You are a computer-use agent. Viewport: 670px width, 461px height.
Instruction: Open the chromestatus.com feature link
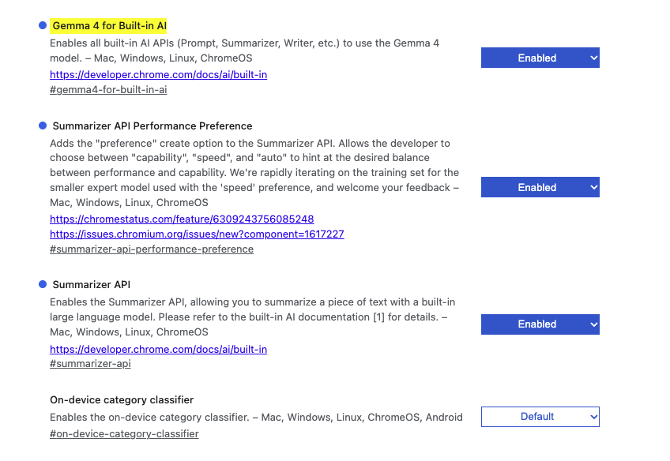(182, 219)
